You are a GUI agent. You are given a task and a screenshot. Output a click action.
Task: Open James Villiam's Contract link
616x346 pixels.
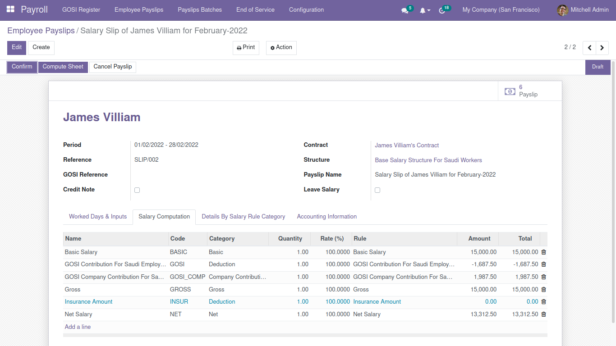[406, 145]
